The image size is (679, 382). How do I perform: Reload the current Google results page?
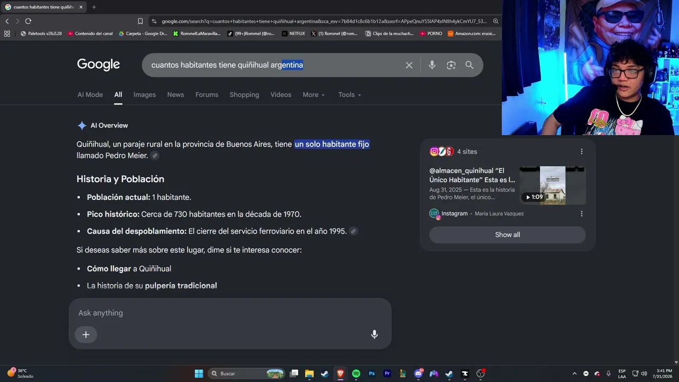click(28, 21)
